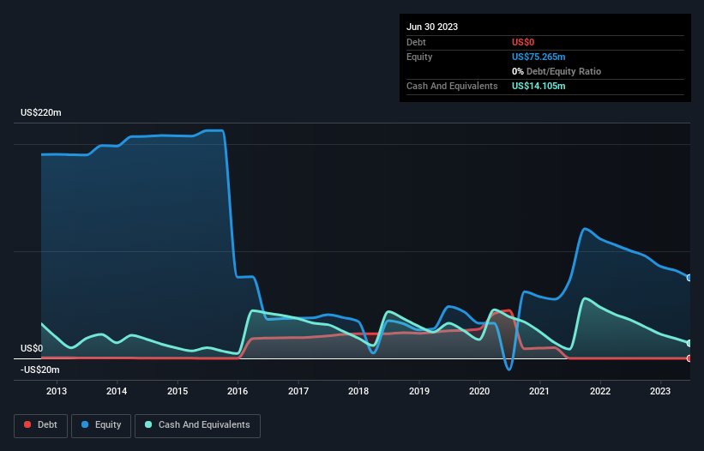Viewport: 704px width, 451px height.
Task: Click the Jun 30 2023 tooltip date
Action: (x=432, y=27)
